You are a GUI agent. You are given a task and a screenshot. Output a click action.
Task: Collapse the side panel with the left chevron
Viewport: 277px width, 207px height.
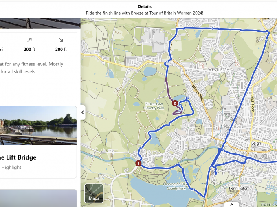pos(83,112)
